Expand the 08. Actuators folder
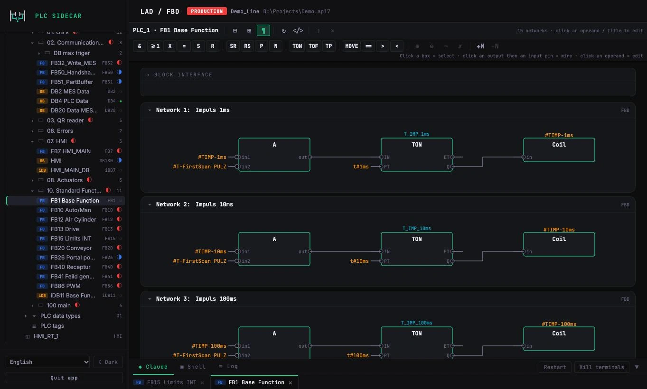 point(32,180)
